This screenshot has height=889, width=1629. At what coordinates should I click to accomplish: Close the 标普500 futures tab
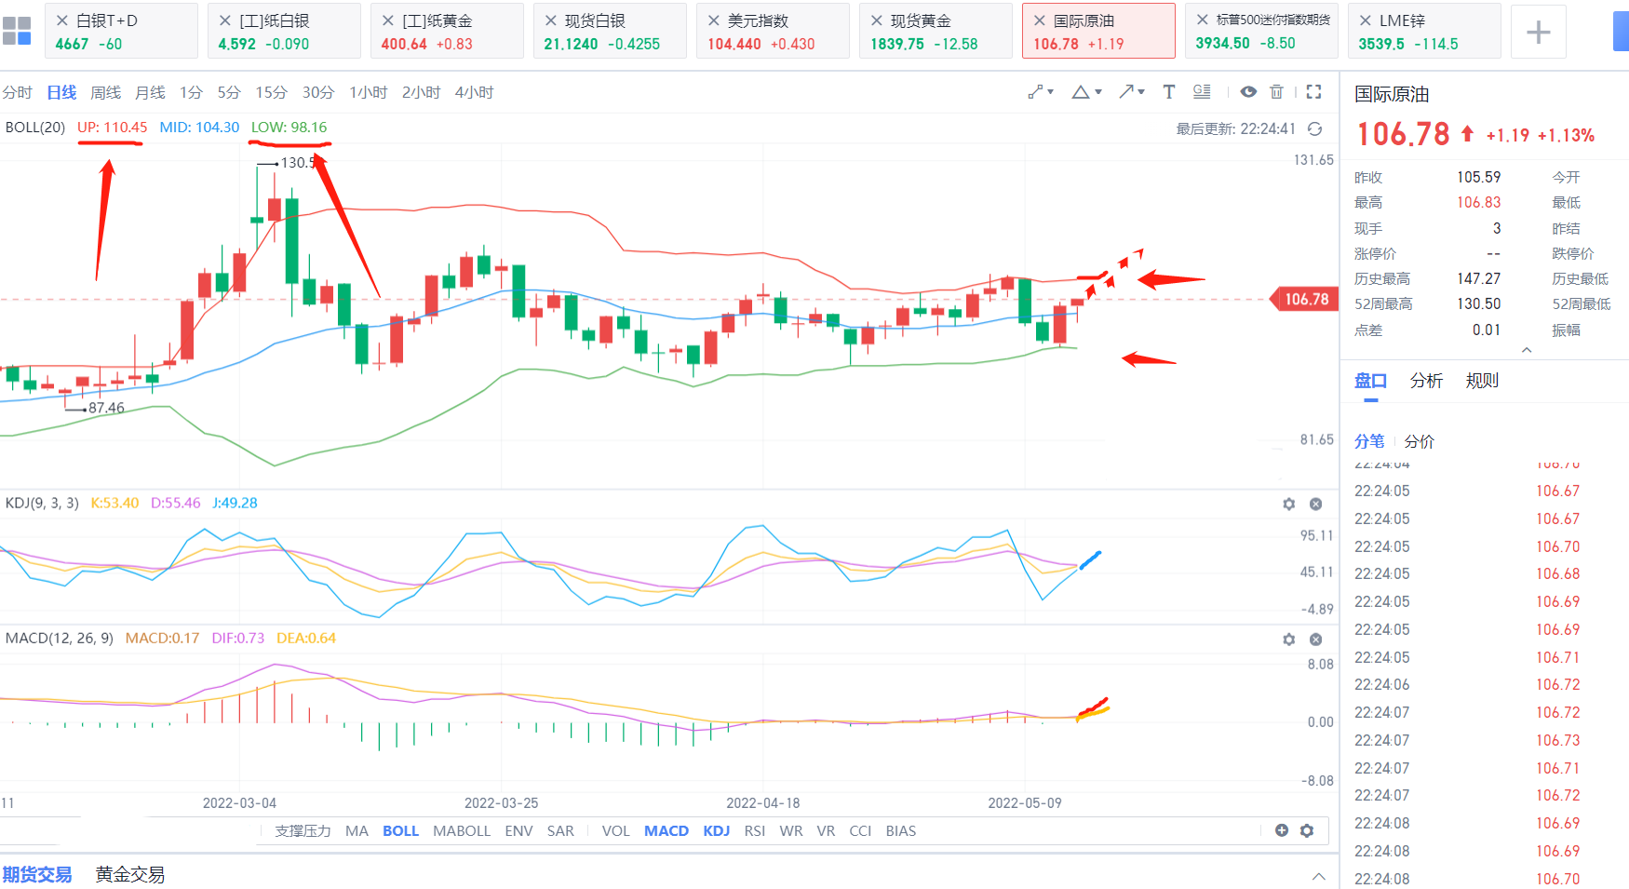(x=1202, y=20)
